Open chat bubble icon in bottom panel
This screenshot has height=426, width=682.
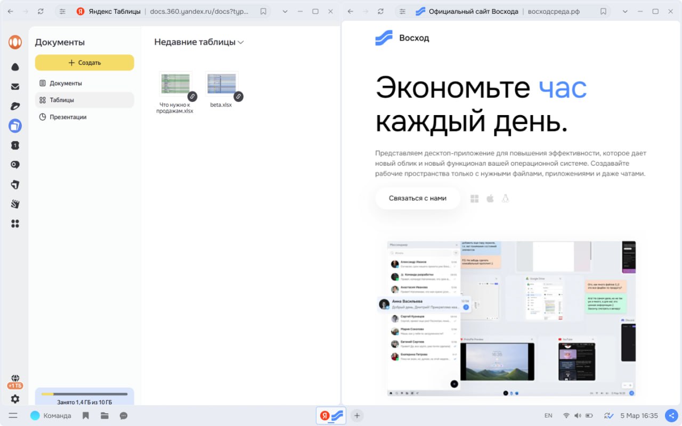click(x=124, y=415)
